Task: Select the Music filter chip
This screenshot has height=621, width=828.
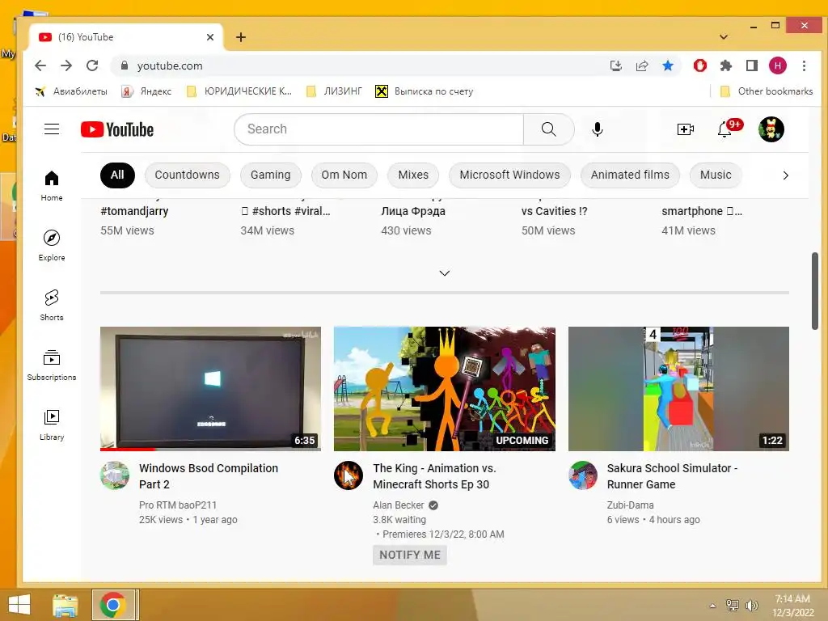Action: [x=716, y=175]
